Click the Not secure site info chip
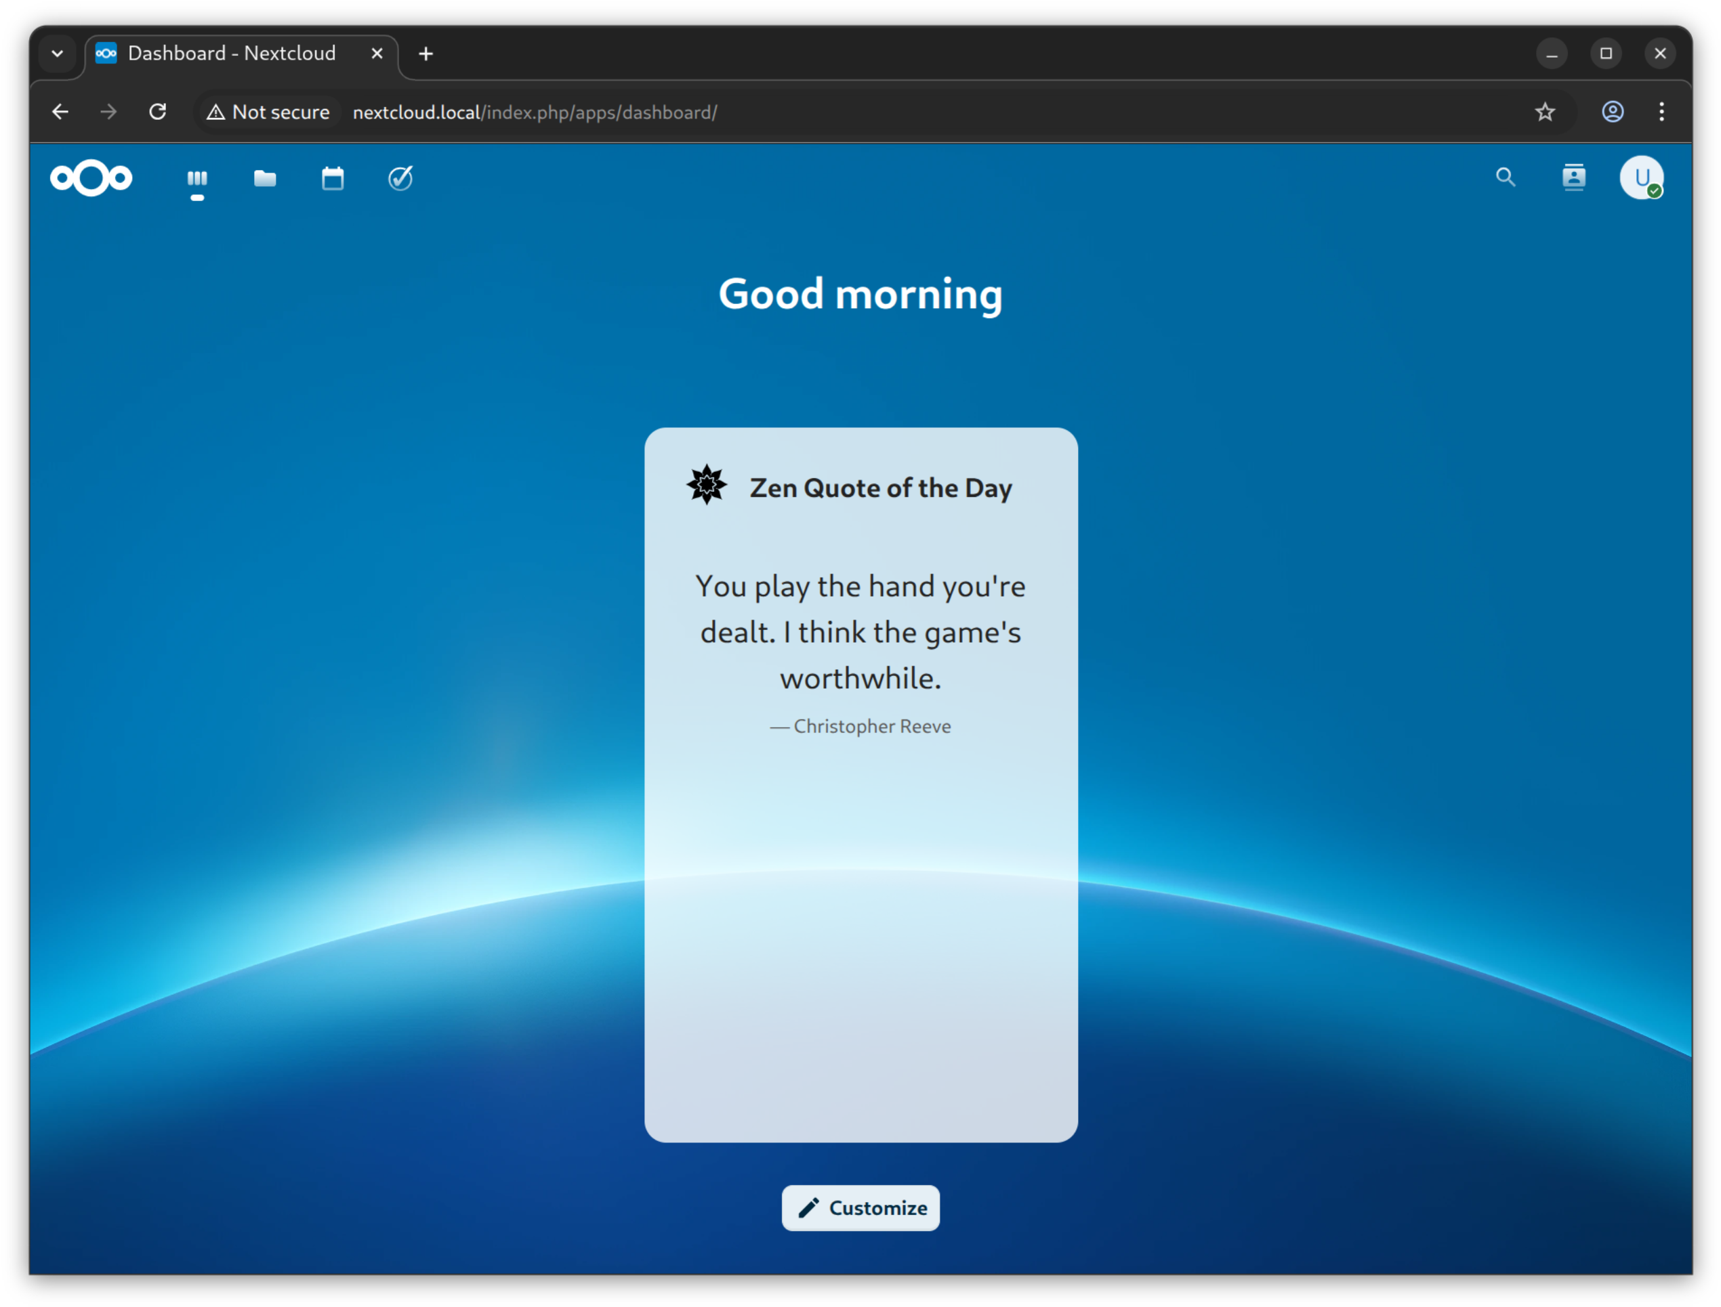 tap(268, 112)
